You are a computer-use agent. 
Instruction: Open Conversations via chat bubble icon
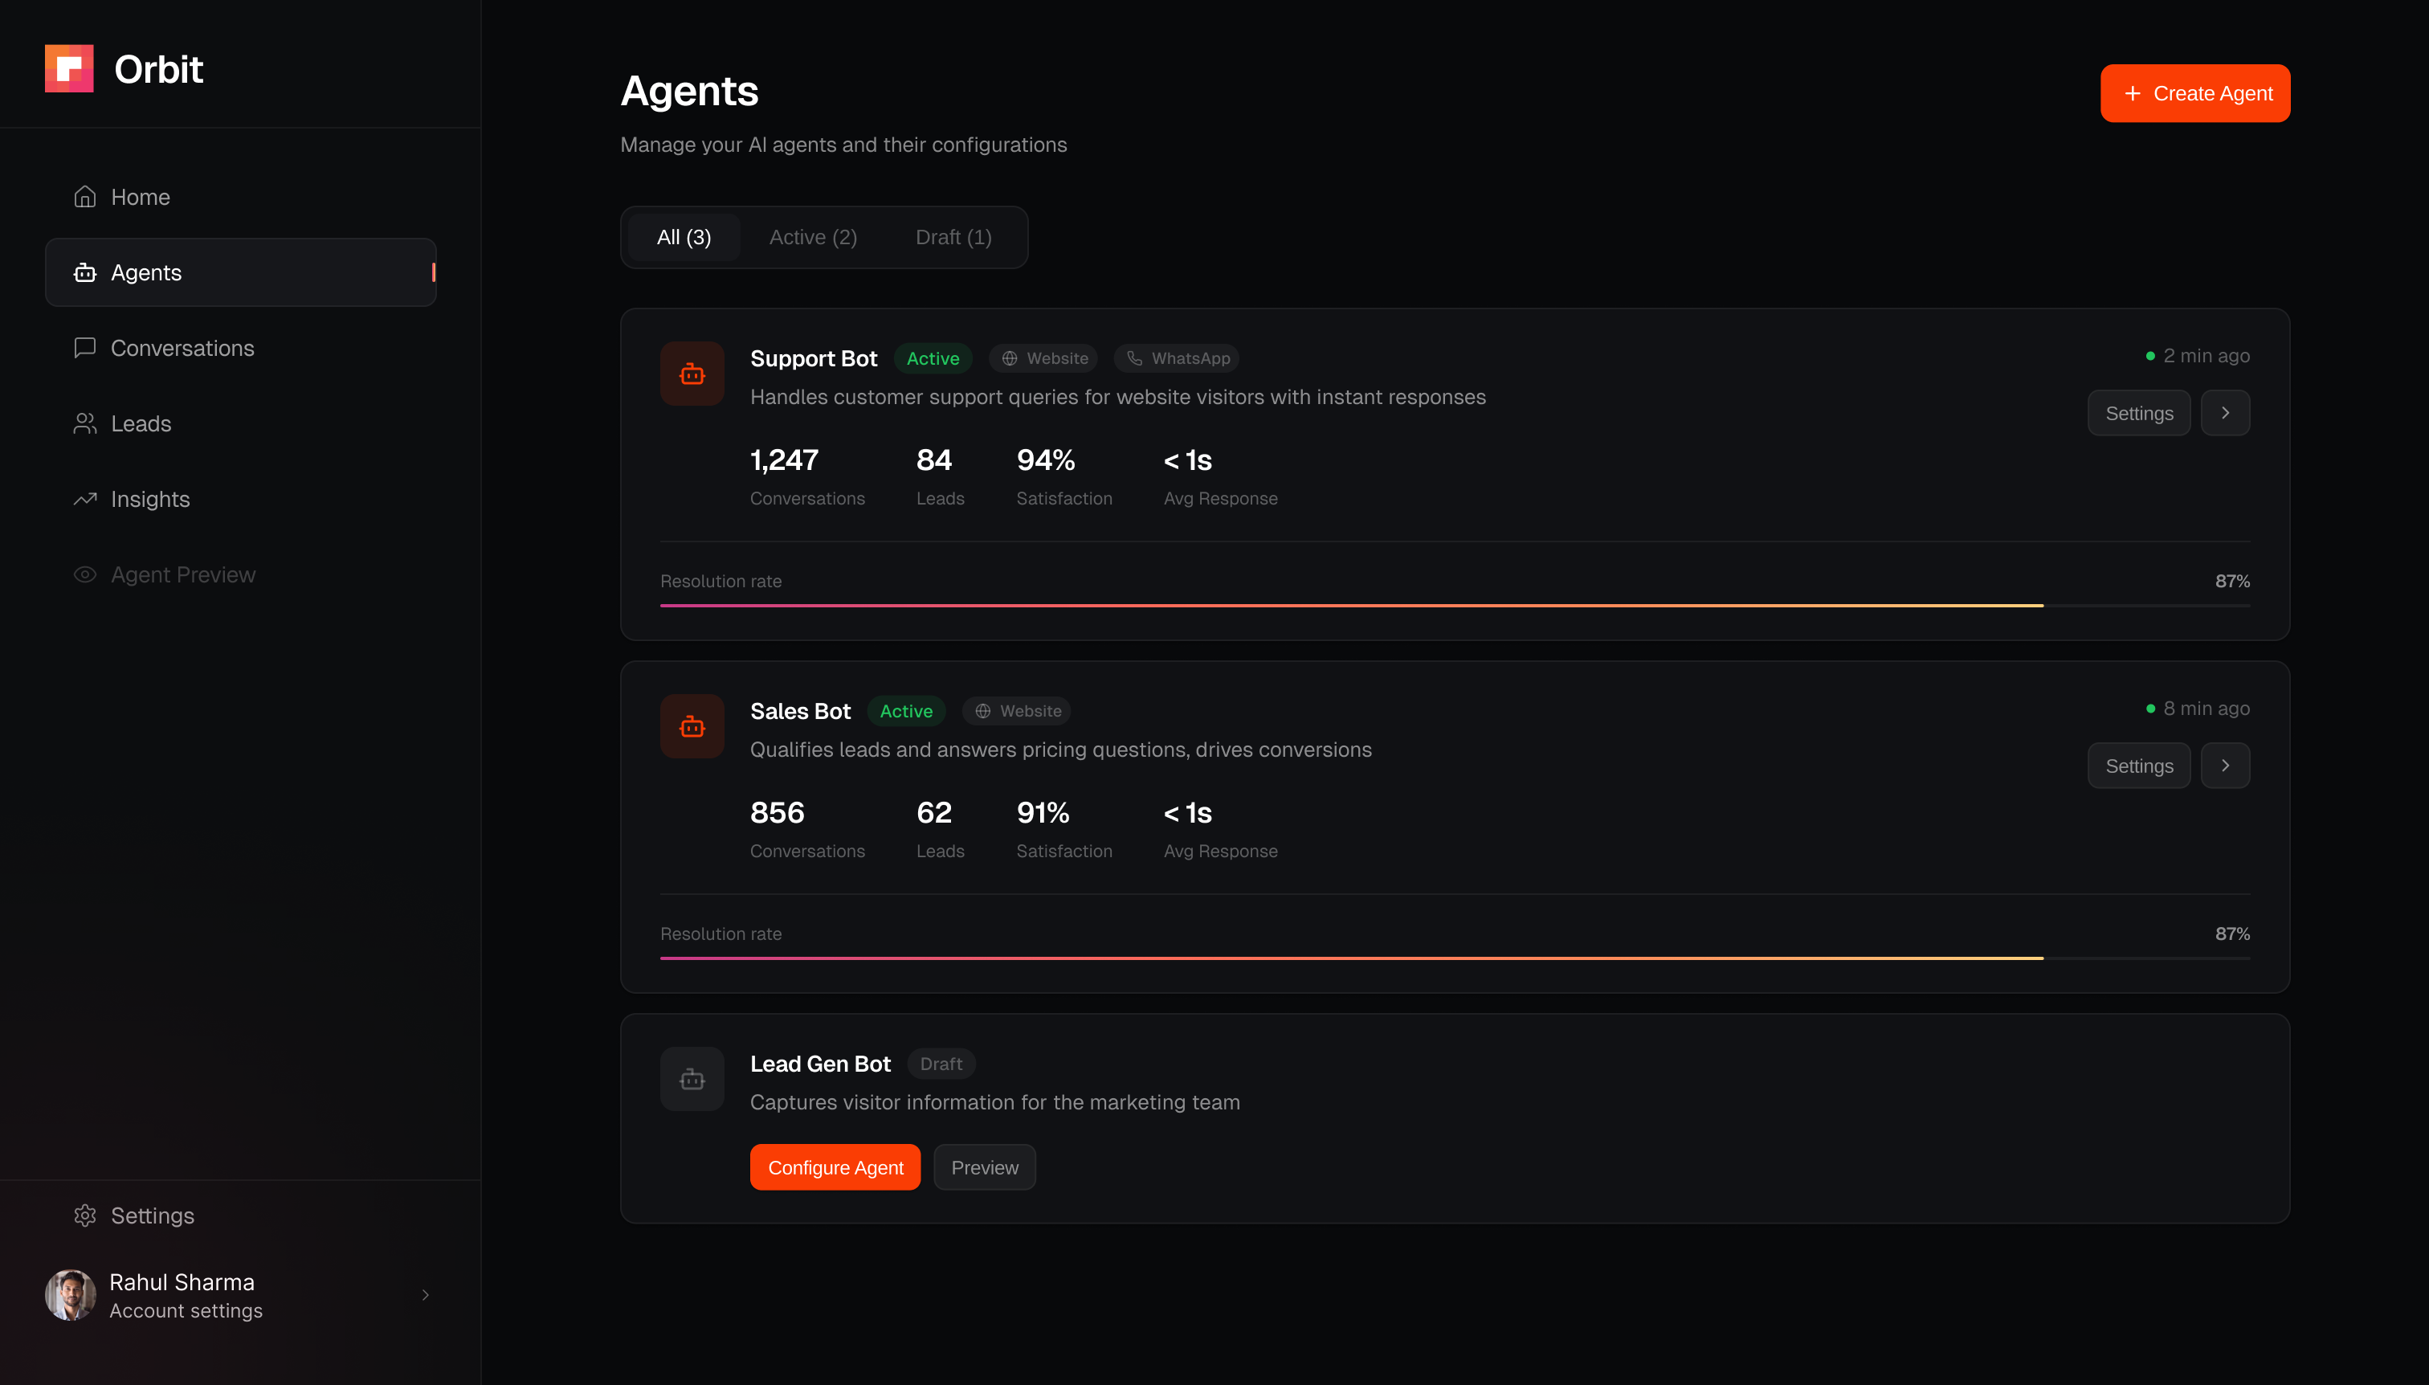(84, 348)
